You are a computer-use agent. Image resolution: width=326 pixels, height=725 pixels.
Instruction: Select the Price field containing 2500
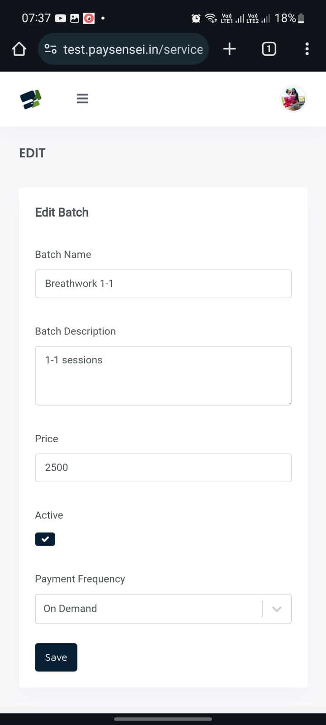[x=163, y=468]
